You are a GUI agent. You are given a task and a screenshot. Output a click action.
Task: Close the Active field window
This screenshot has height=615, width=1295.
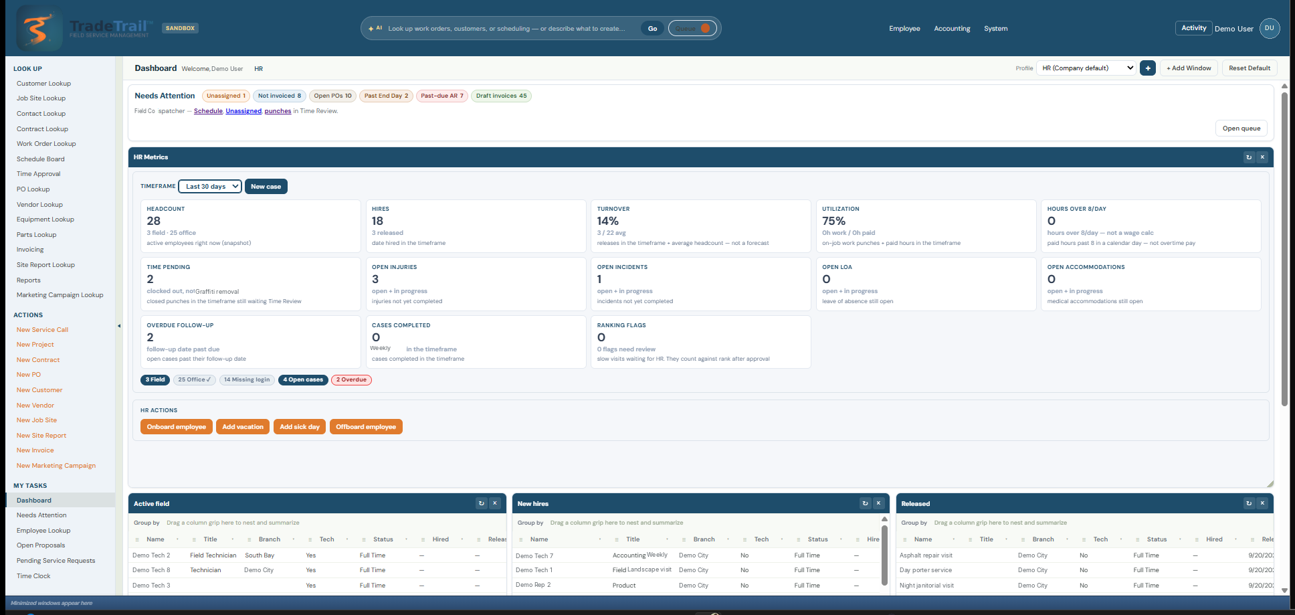point(495,503)
